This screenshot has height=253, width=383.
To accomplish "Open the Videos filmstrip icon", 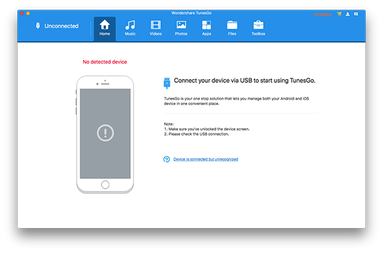I will click(x=156, y=25).
